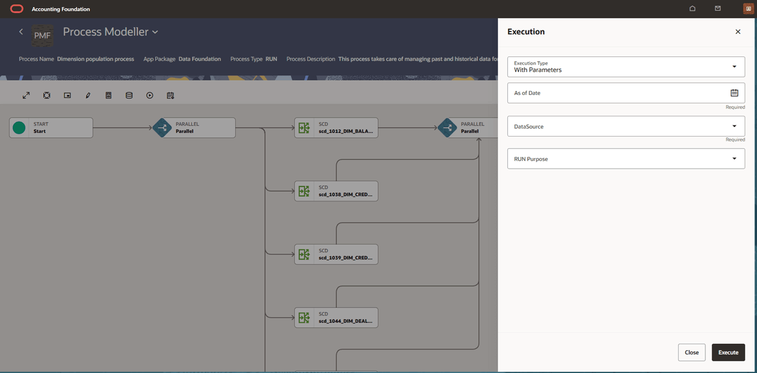Click the Close button in Execution panel

point(692,352)
